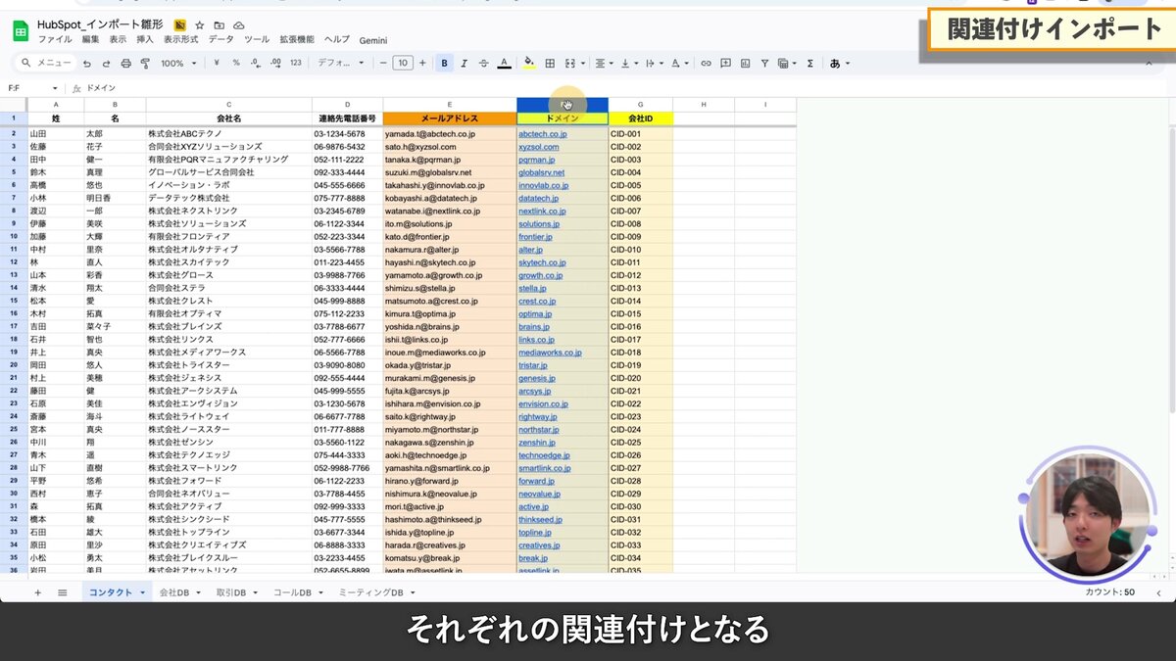The height and width of the screenshot is (661, 1176).
Task: Select the Bold formatting icon
Action: click(443, 63)
